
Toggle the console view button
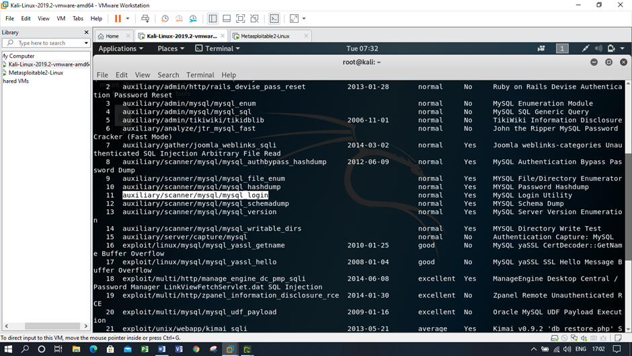[x=274, y=19]
